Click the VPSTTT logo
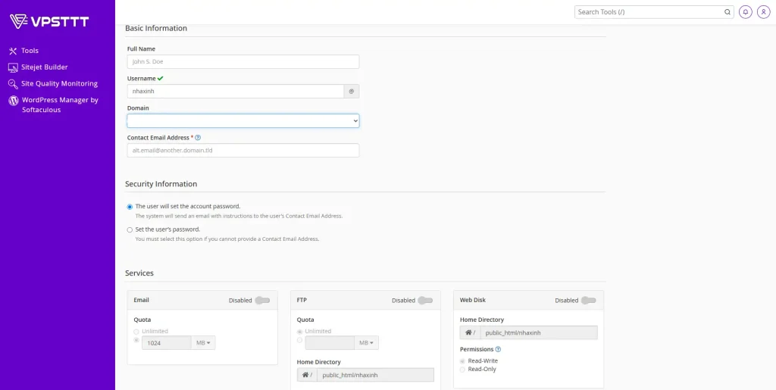The height and width of the screenshot is (390, 776). [x=49, y=21]
